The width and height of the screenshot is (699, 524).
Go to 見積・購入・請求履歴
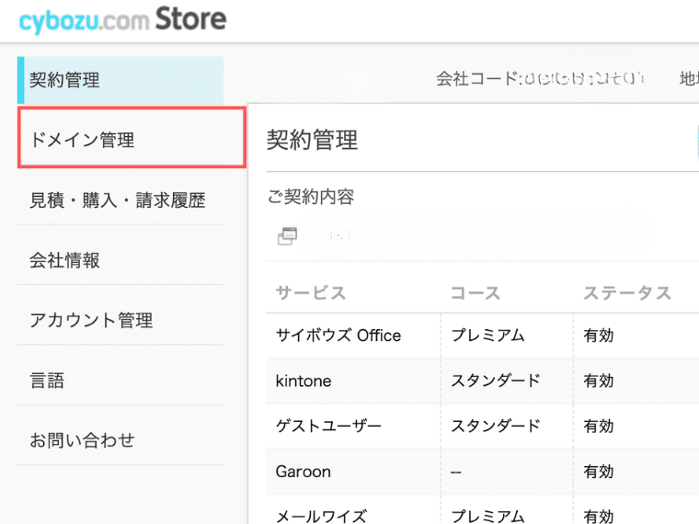tap(120, 200)
